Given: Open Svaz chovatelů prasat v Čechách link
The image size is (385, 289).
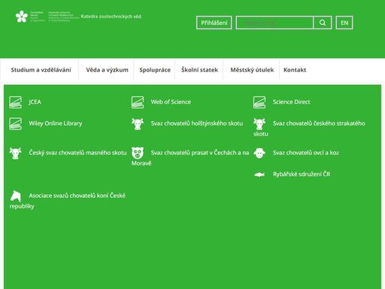Looking at the screenshot, I should click(x=190, y=158).
